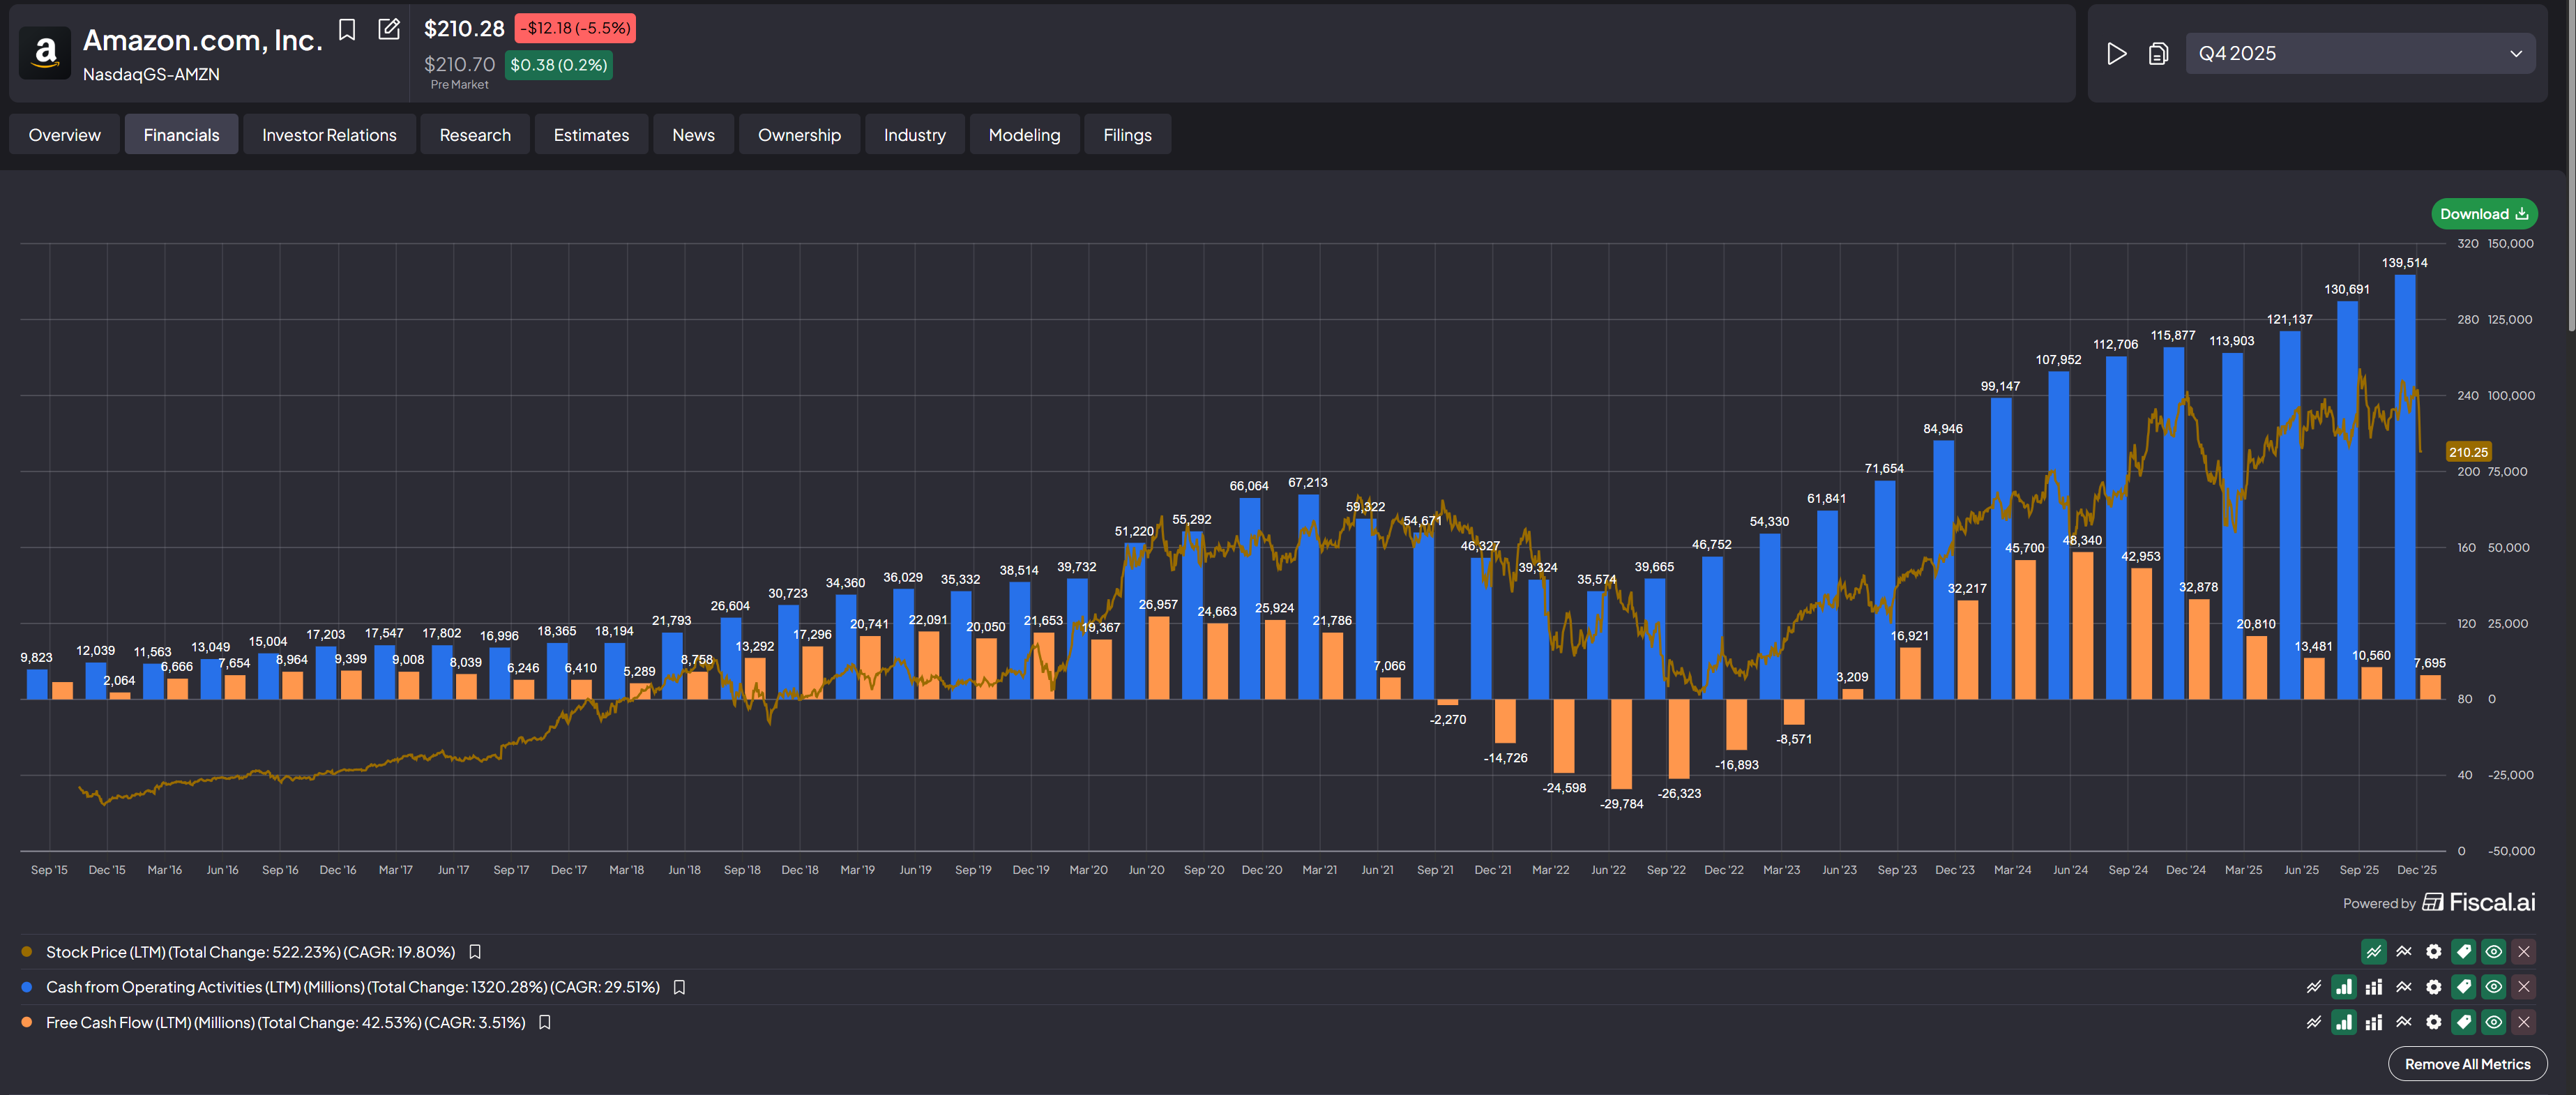Click the green Download button
Screen dimensions: 2576x1095
2483,214
